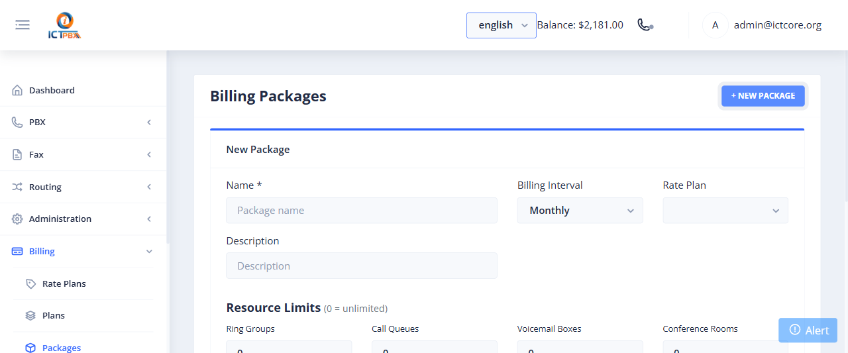Click the user avatar letter A

(x=715, y=25)
